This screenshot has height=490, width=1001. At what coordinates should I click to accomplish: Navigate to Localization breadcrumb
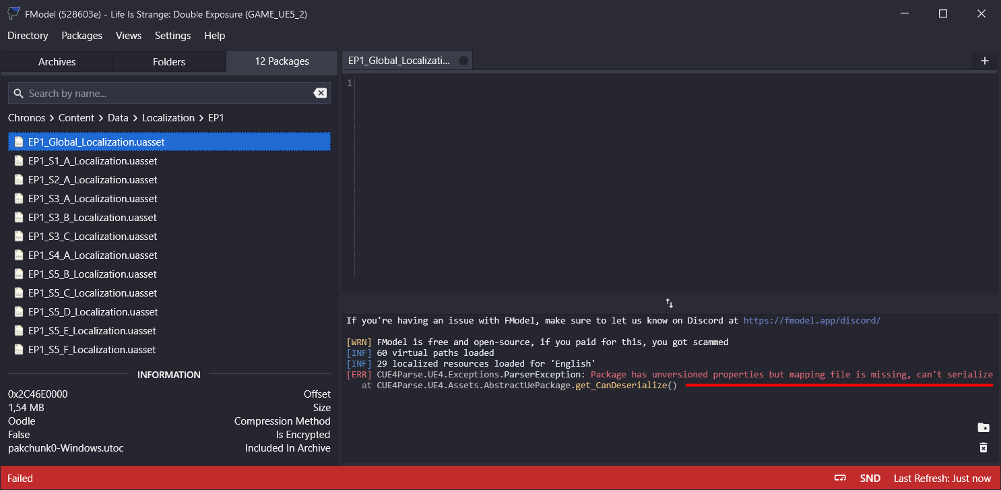pyautogui.click(x=168, y=118)
